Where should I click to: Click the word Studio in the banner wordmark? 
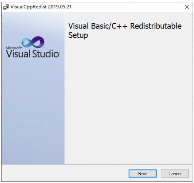pos(46,54)
